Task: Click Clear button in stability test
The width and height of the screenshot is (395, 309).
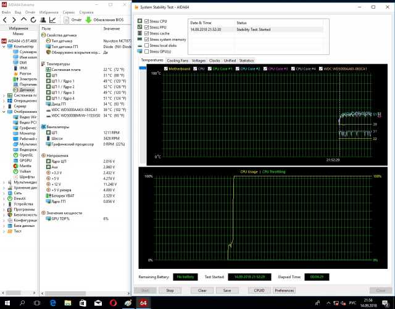Action: pyautogui.click(x=202, y=290)
